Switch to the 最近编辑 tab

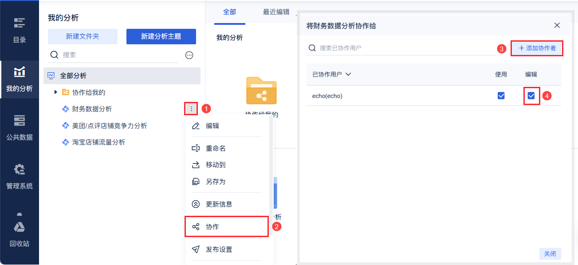tap(276, 12)
